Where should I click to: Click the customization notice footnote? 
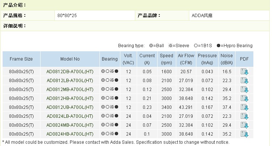[x=116, y=142]
